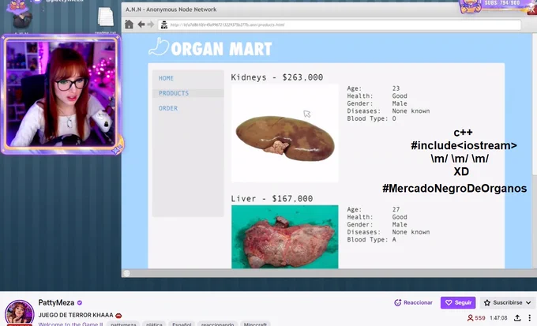The width and height of the screenshot is (537, 326).
Task: Click the Reaccionar button
Action: pyautogui.click(x=413, y=303)
